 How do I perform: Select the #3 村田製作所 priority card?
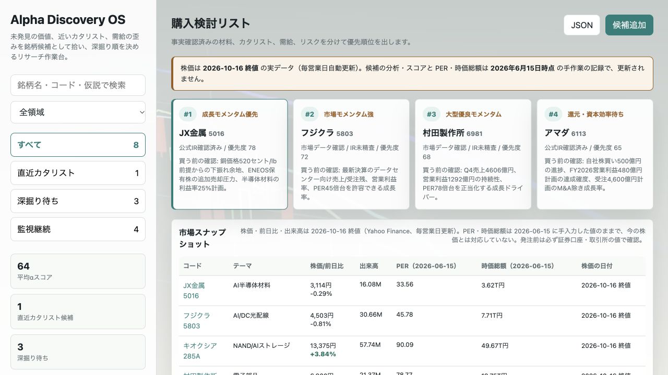coord(473,154)
